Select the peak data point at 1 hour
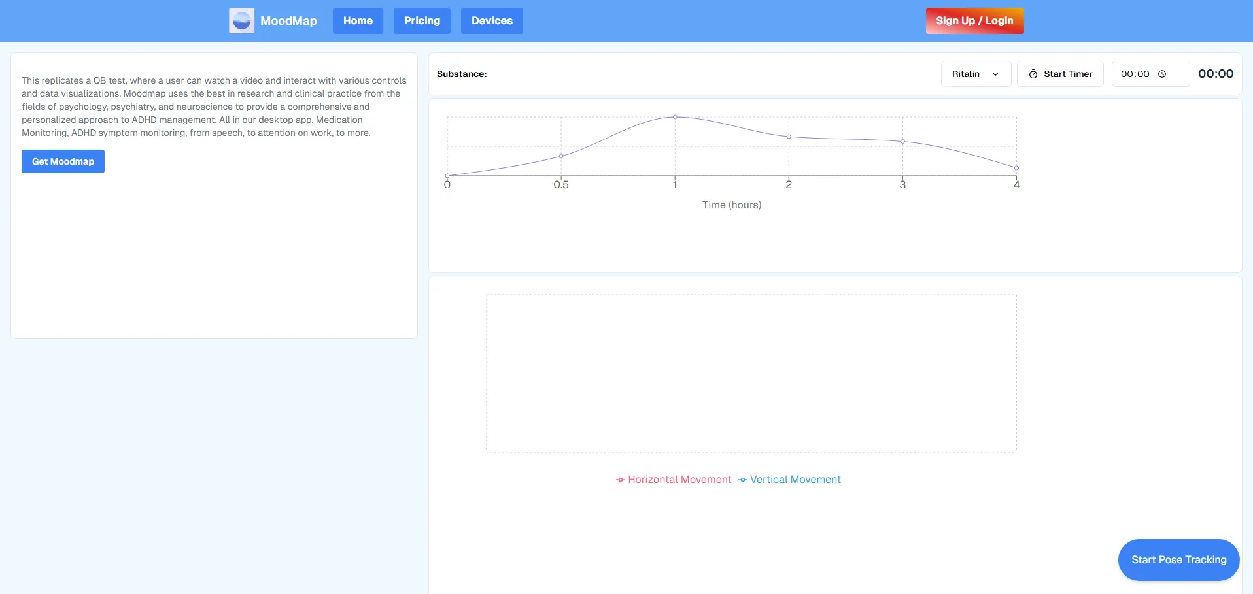This screenshot has height=594, width=1253. coord(675,117)
